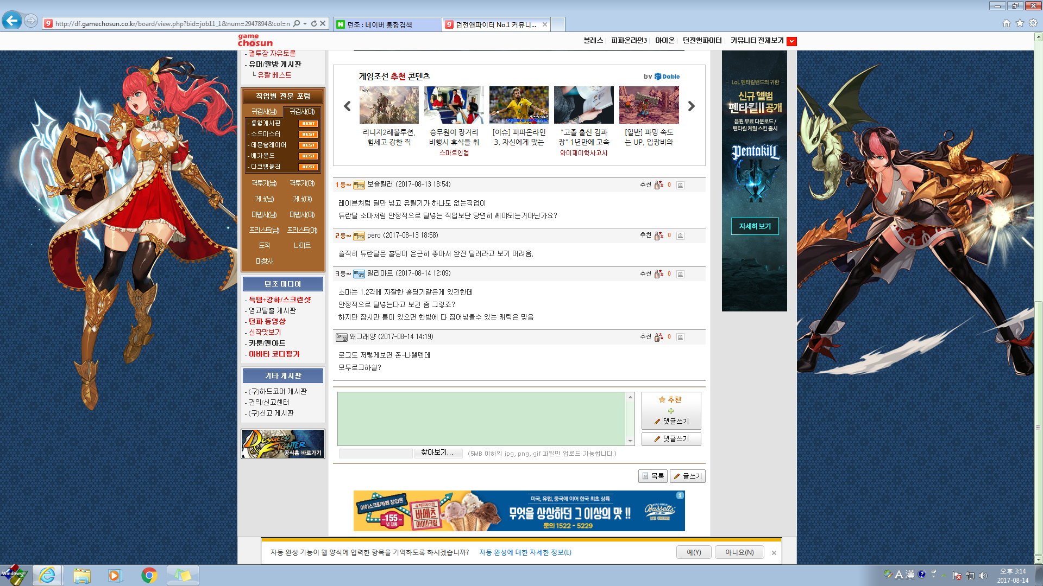1043x586 pixels.
Task: Click the 글쓰기 write post button
Action: 687,476
